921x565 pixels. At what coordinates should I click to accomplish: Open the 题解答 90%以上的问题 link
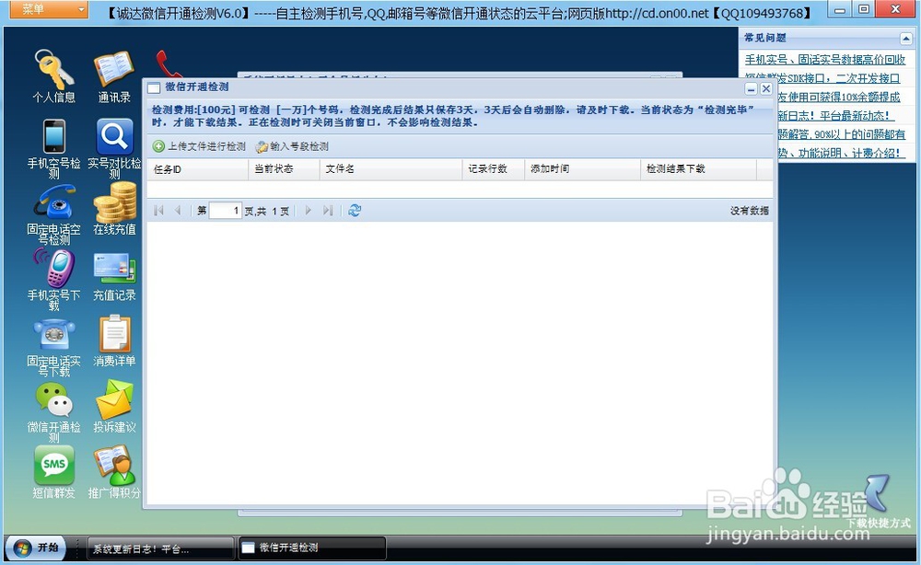(x=842, y=134)
